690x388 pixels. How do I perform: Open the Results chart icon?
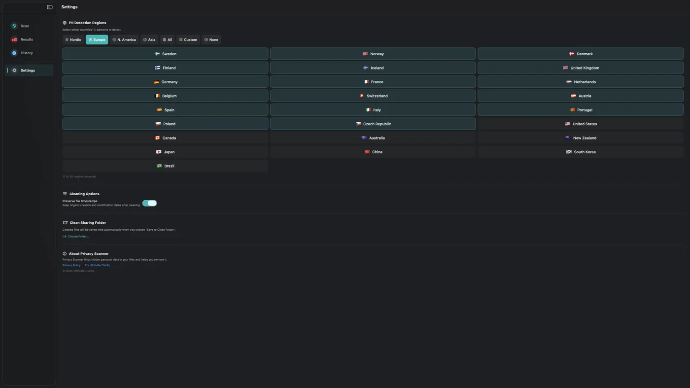coord(14,39)
